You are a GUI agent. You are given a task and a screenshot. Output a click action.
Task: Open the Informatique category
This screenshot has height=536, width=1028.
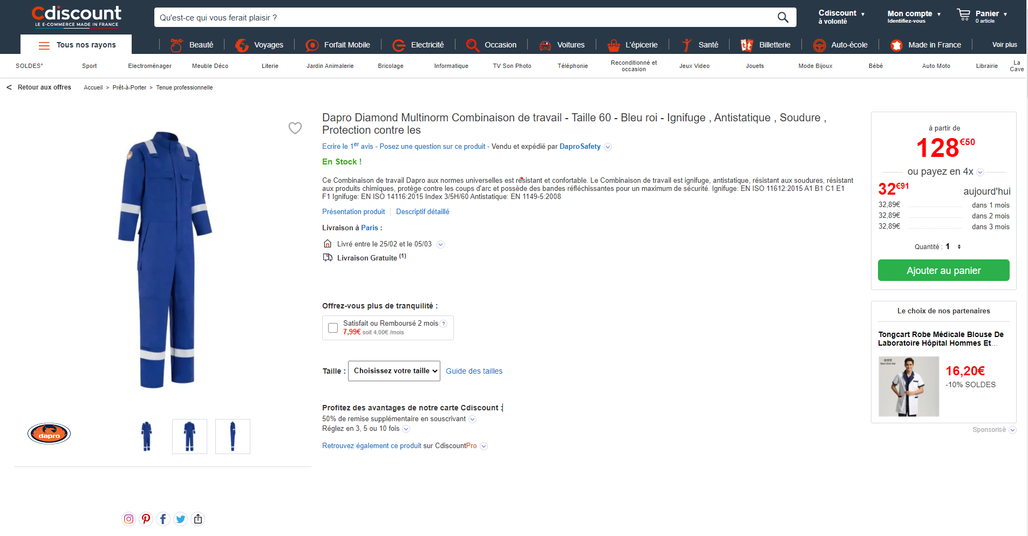click(451, 66)
